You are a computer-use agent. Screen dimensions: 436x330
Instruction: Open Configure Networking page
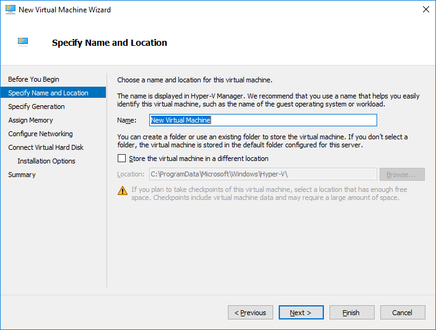click(x=40, y=134)
